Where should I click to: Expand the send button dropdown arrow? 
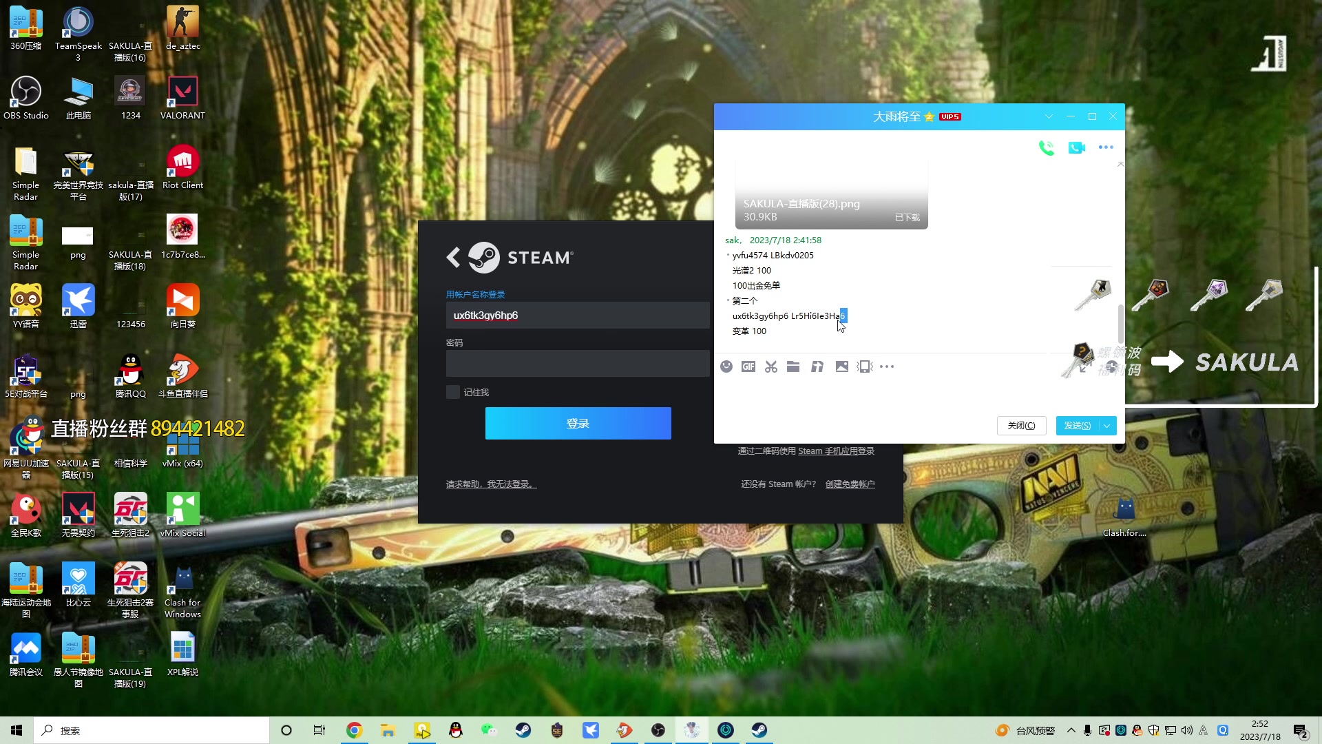(x=1107, y=426)
